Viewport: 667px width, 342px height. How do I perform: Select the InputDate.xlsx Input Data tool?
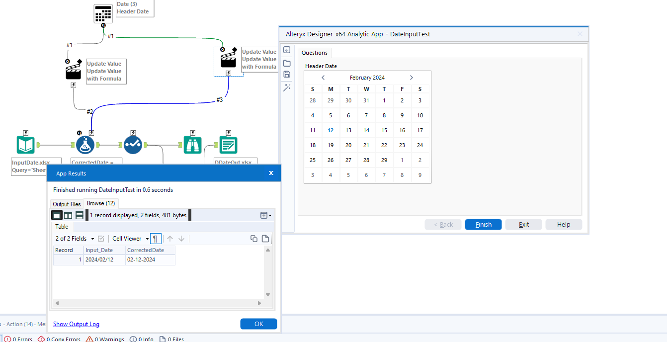pos(25,145)
